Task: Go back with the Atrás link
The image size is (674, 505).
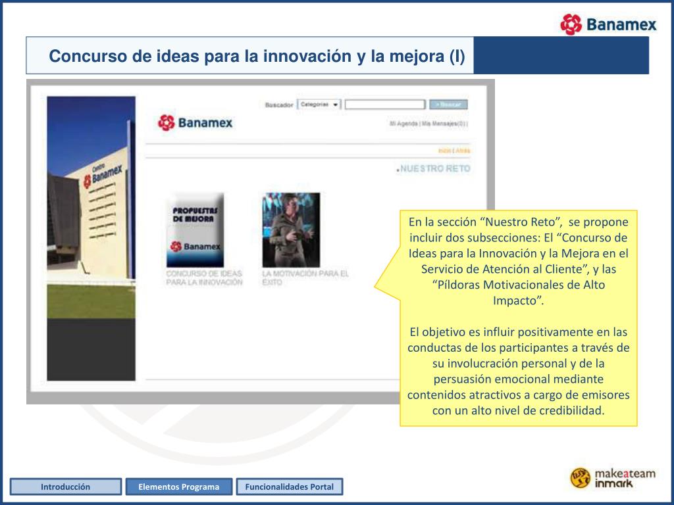Action: click(x=463, y=151)
